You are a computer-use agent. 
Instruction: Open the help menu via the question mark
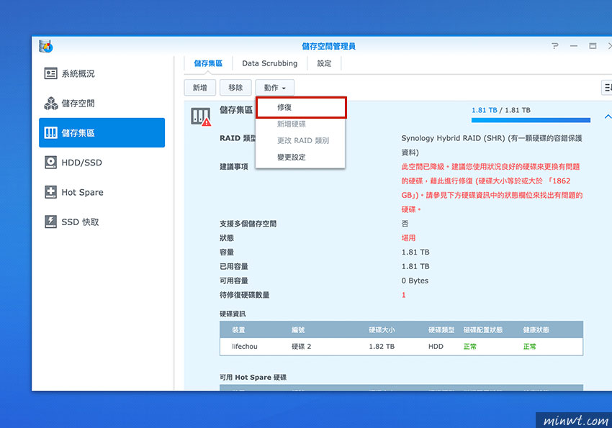(554, 45)
